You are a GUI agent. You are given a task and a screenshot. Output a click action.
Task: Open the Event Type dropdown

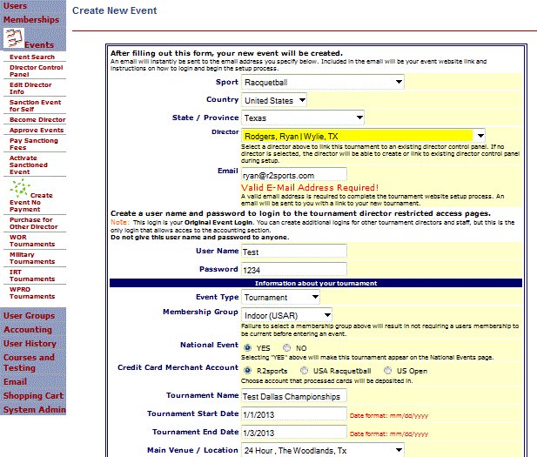280,297
